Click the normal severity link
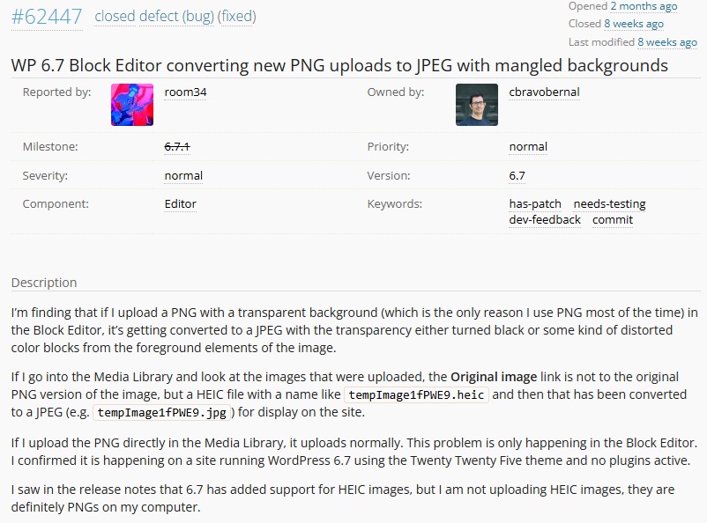This screenshot has width=707, height=523. 183,175
